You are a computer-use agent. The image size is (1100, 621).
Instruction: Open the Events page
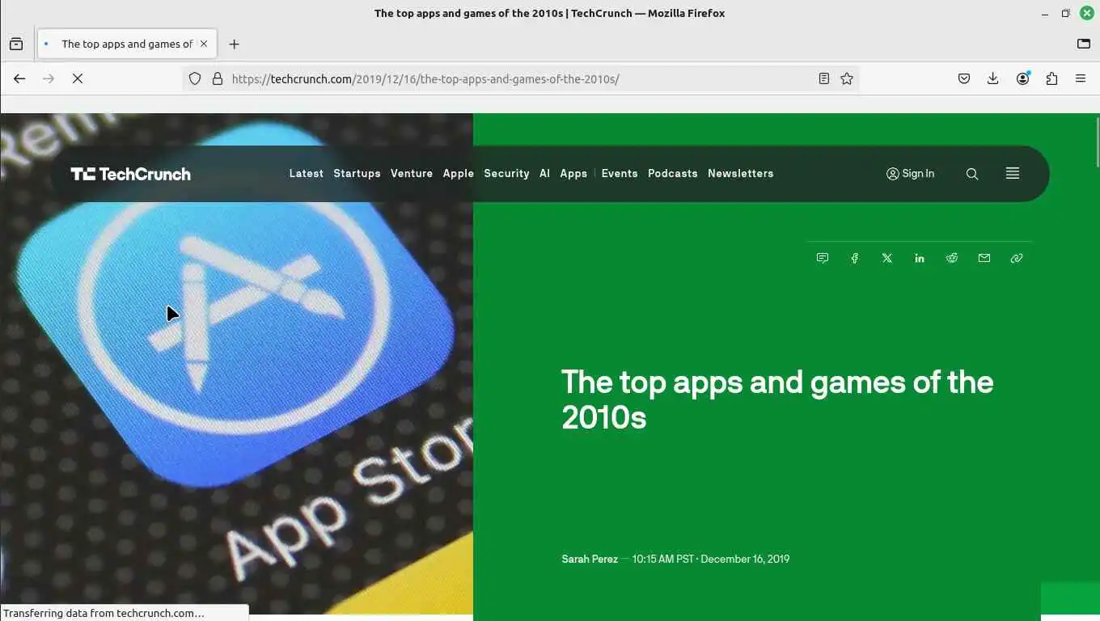click(620, 173)
